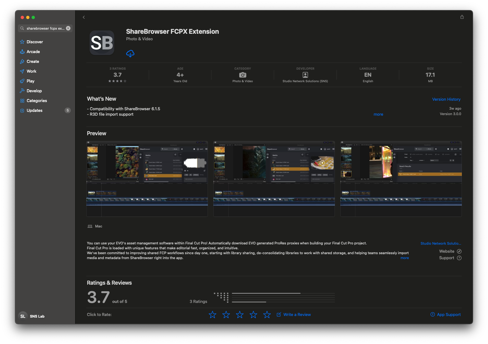Viewport: 488px width, 344px height.
Task: Click the Support question mark icon
Action: coord(459,258)
